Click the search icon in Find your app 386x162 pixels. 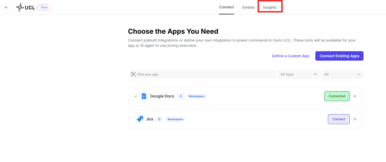[x=133, y=74]
